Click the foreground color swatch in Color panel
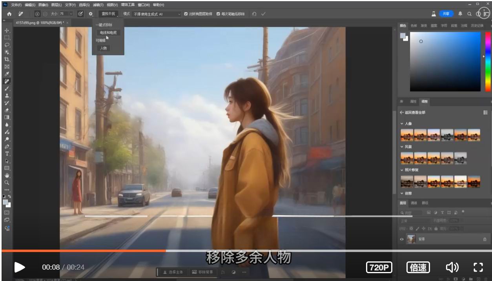Viewport: 492px width, 281px height. click(403, 36)
